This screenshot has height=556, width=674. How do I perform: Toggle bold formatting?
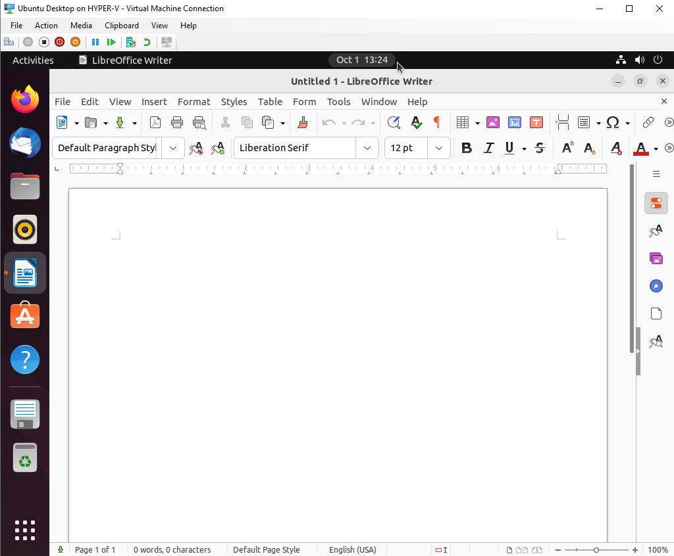pos(467,148)
